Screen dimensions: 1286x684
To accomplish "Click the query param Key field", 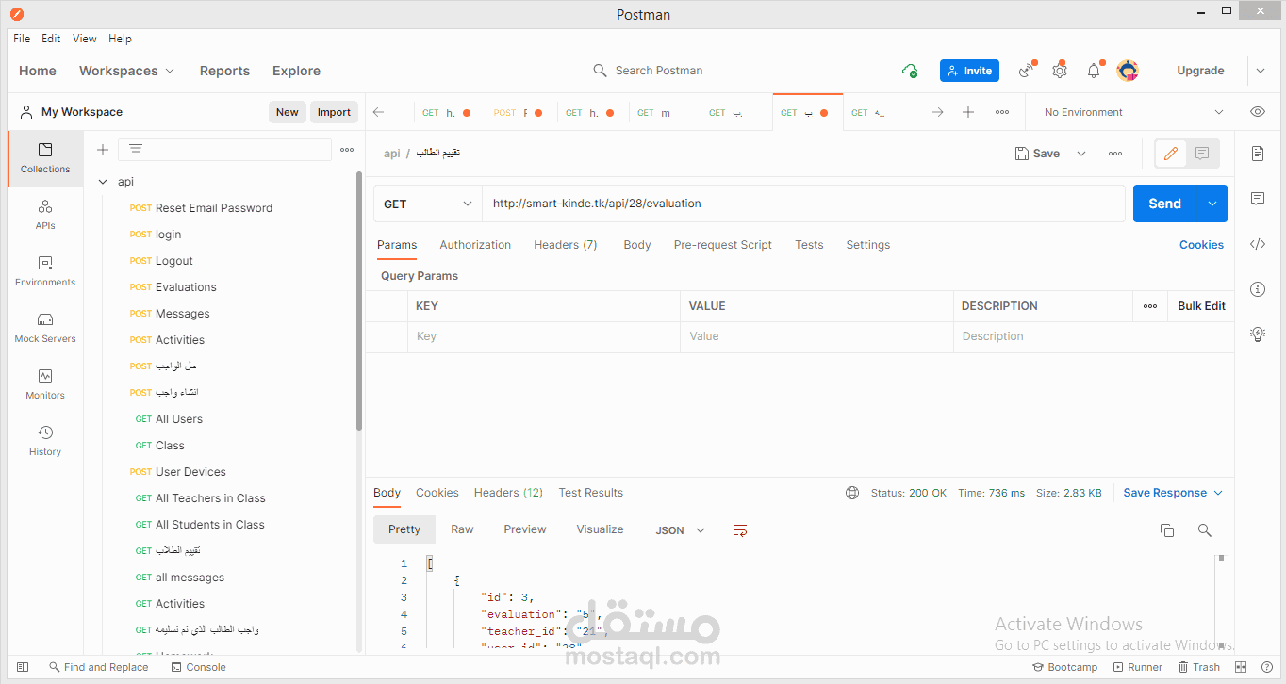I will click(x=543, y=336).
